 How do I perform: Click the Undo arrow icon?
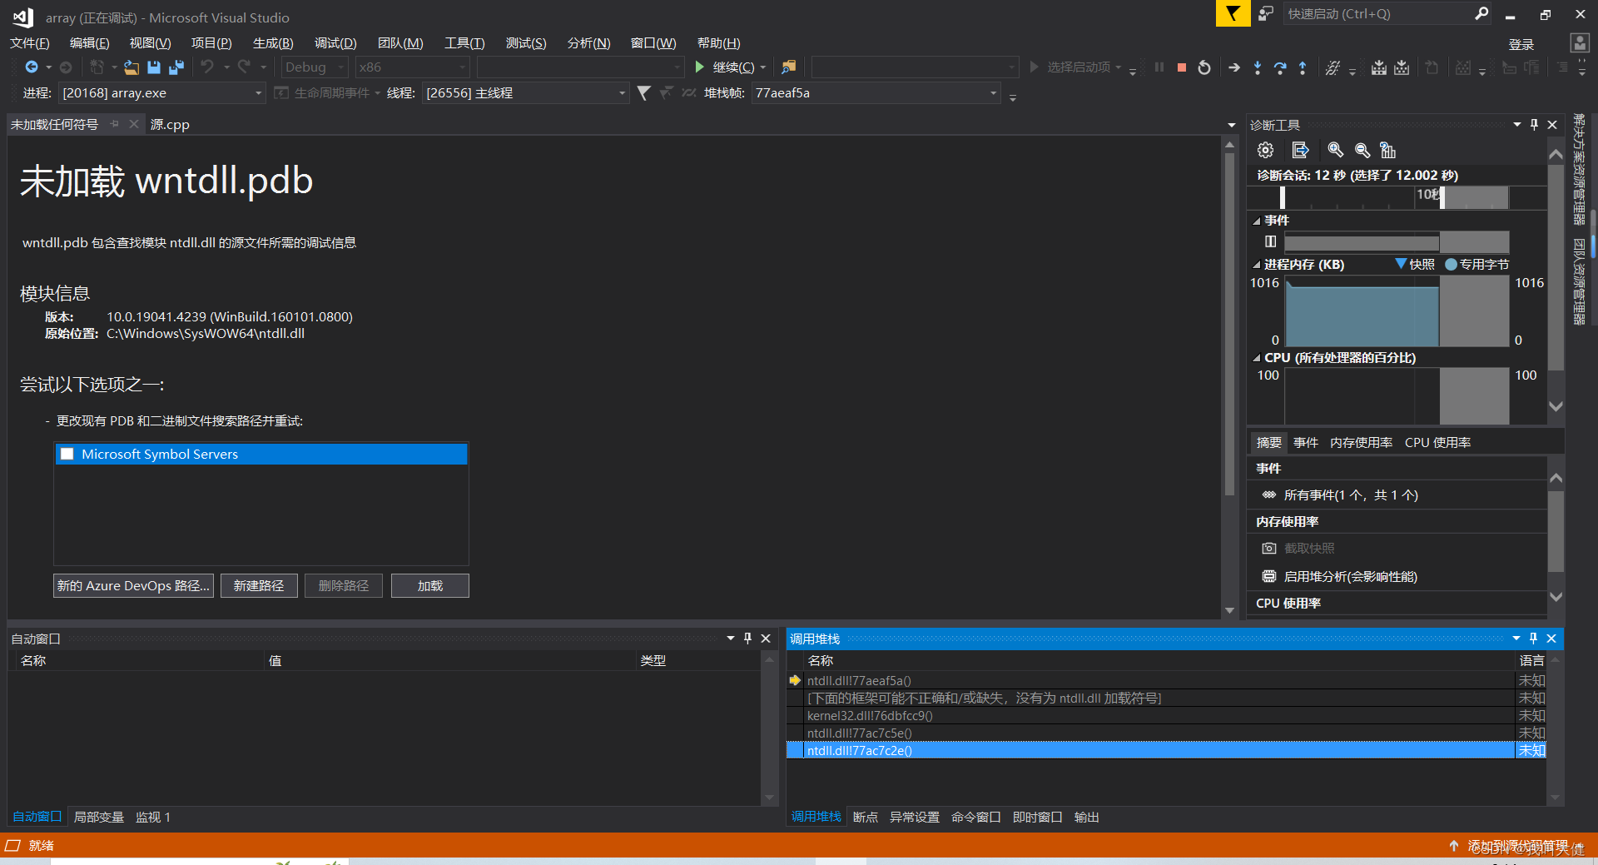pos(207,67)
